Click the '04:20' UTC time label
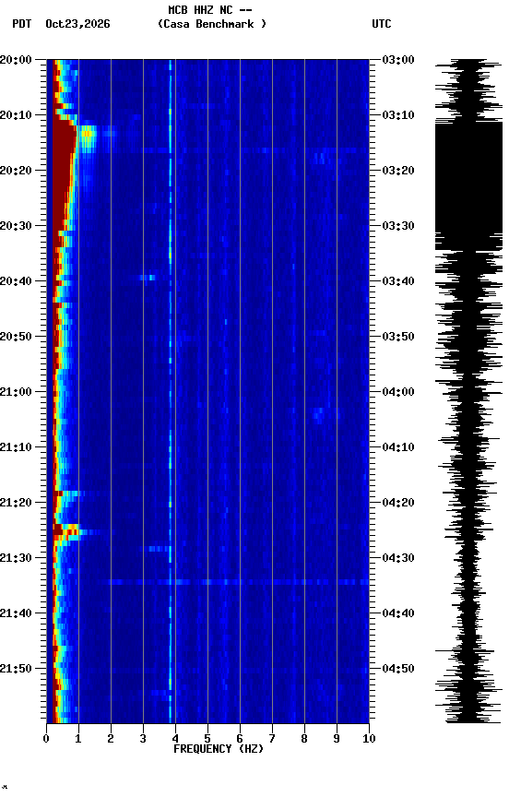509x797 pixels. coord(397,503)
